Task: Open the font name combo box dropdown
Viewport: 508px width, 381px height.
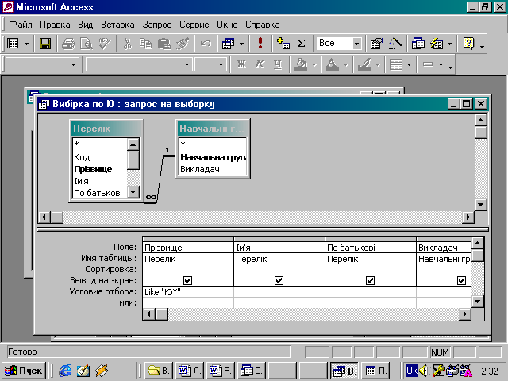Action: pos(187,64)
